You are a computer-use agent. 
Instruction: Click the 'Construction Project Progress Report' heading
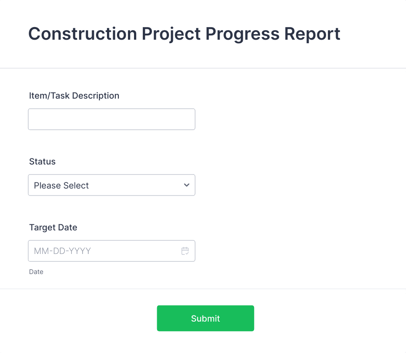click(x=184, y=34)
